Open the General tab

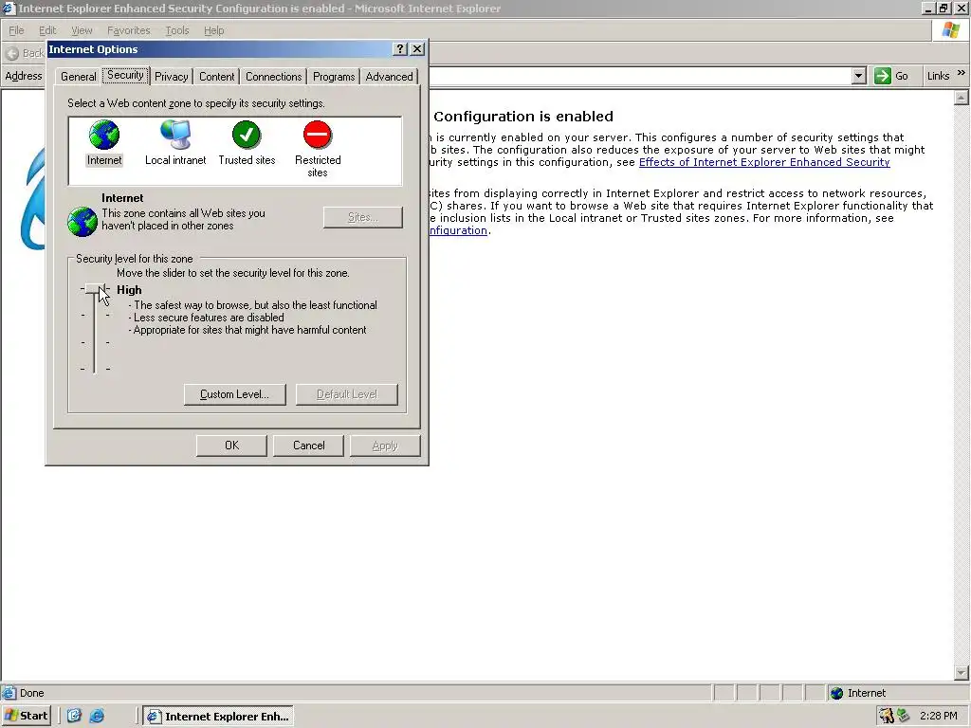click(x=78, y=77)
